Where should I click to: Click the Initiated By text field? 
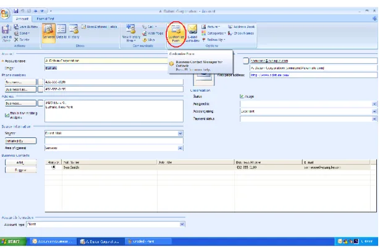point(114,140)
